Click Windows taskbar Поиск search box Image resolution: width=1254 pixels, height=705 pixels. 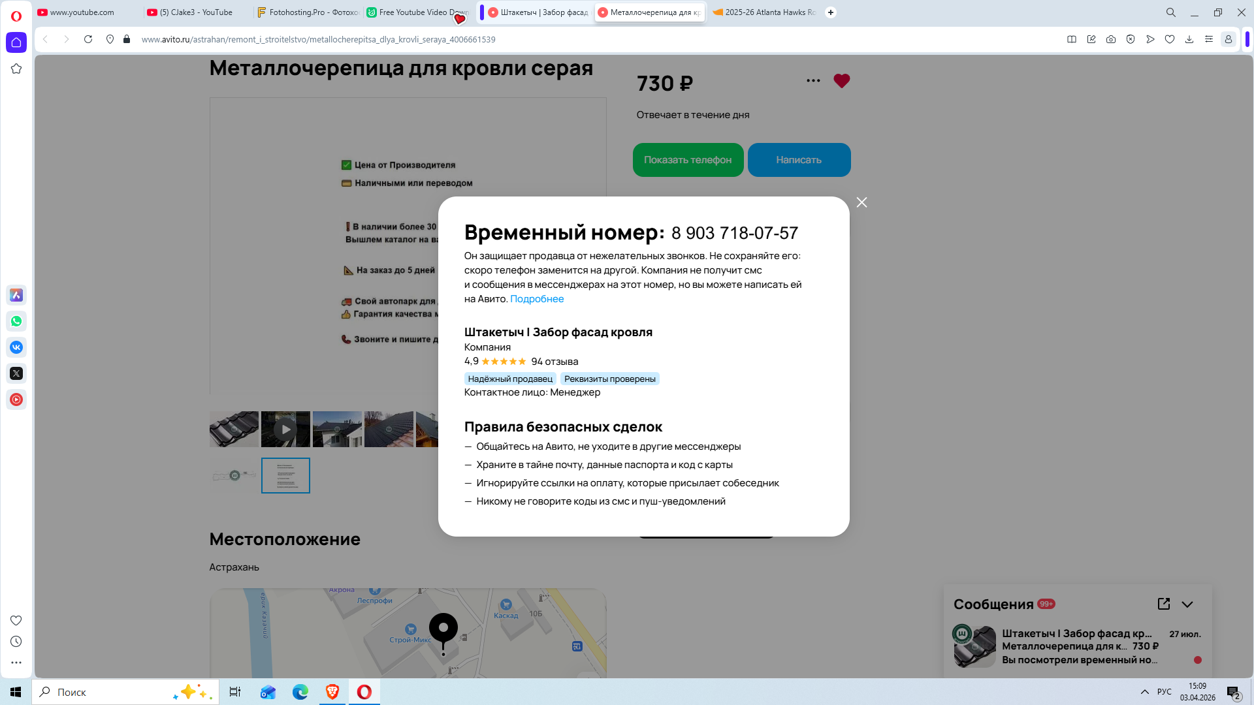coord(104,692)
